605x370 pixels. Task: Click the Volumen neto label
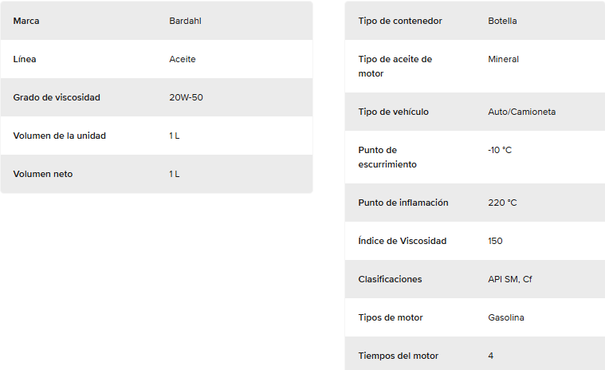(43, 174)
